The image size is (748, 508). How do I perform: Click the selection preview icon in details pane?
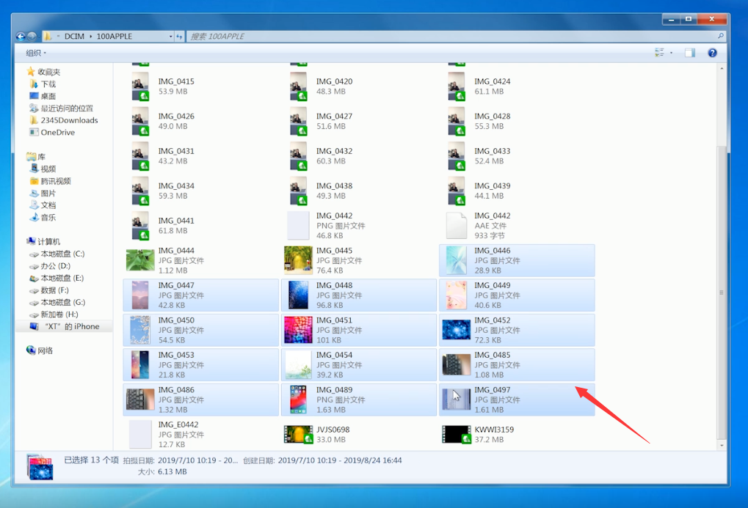point(40,466)
